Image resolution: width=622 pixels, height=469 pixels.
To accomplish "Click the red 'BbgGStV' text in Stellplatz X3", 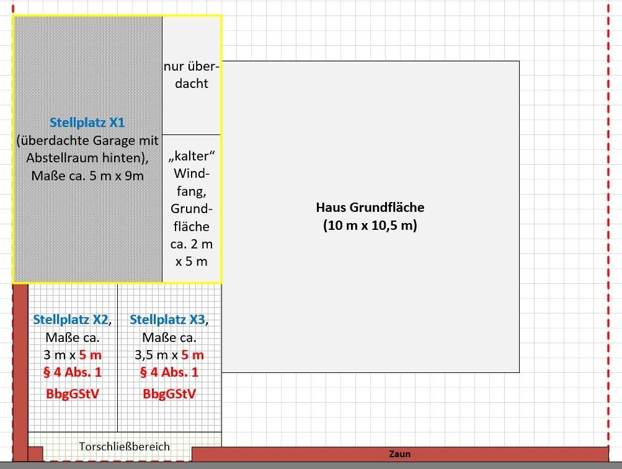I will click(x=169, y=393).
